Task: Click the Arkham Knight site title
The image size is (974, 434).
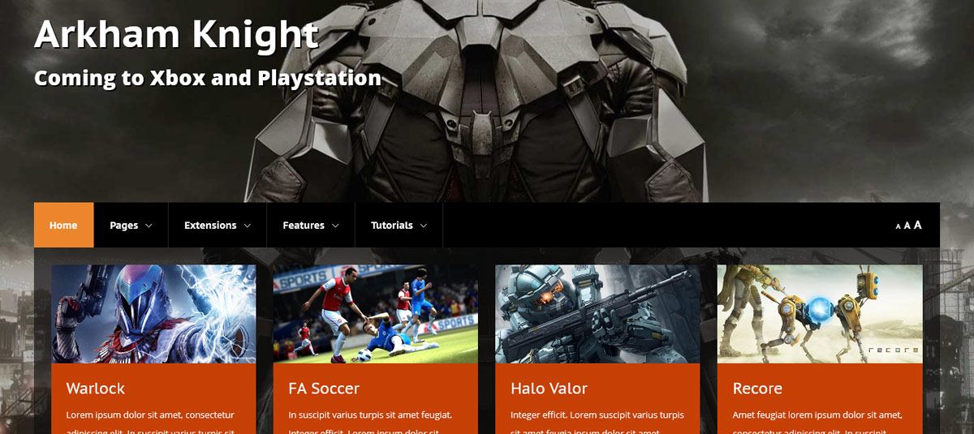Action: click(176, 35)
